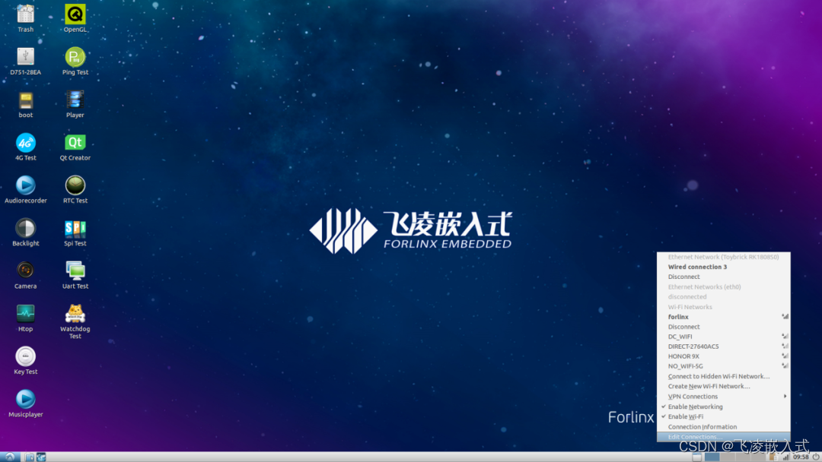Click the power button tray icon
This screenshot has height=462, width=822.
(x=816, y=457)
